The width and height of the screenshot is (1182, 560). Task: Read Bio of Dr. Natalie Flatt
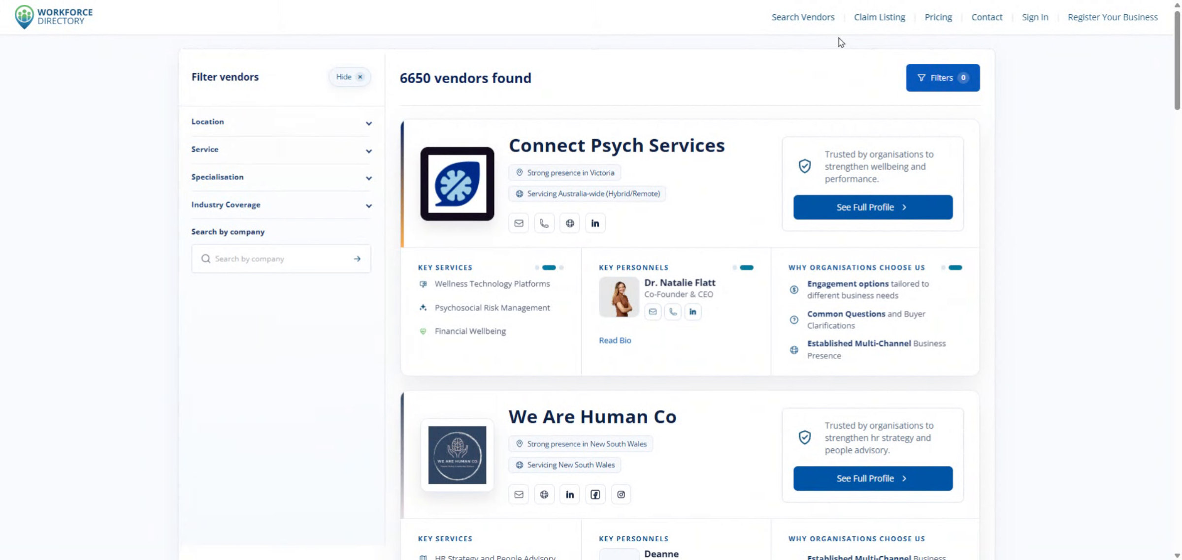click(x=615, y=341)
